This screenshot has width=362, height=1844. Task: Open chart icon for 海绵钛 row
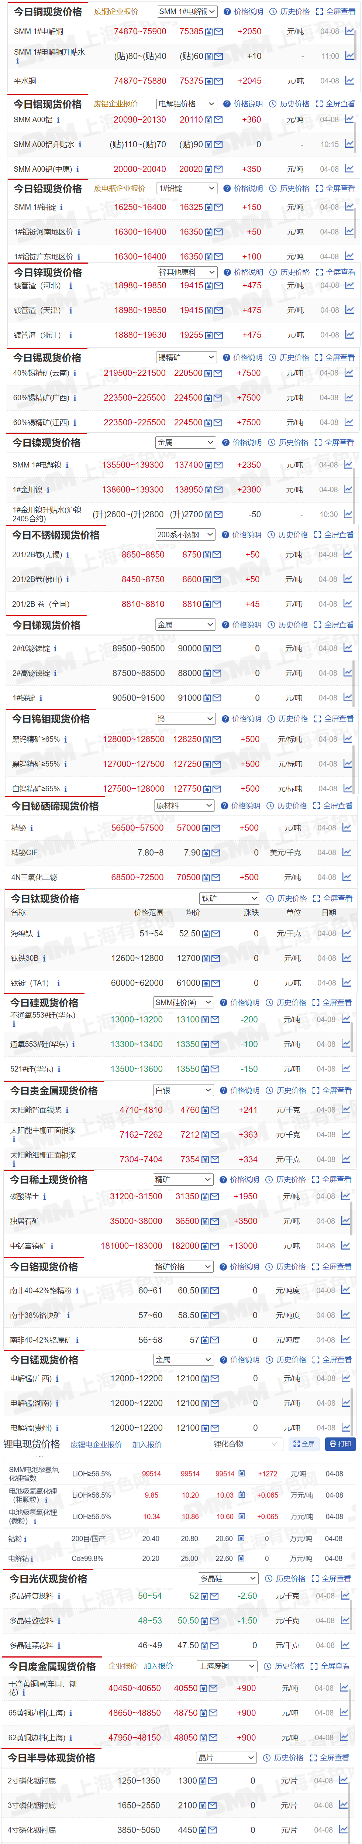pyautogui.click(x=347, y=933)
